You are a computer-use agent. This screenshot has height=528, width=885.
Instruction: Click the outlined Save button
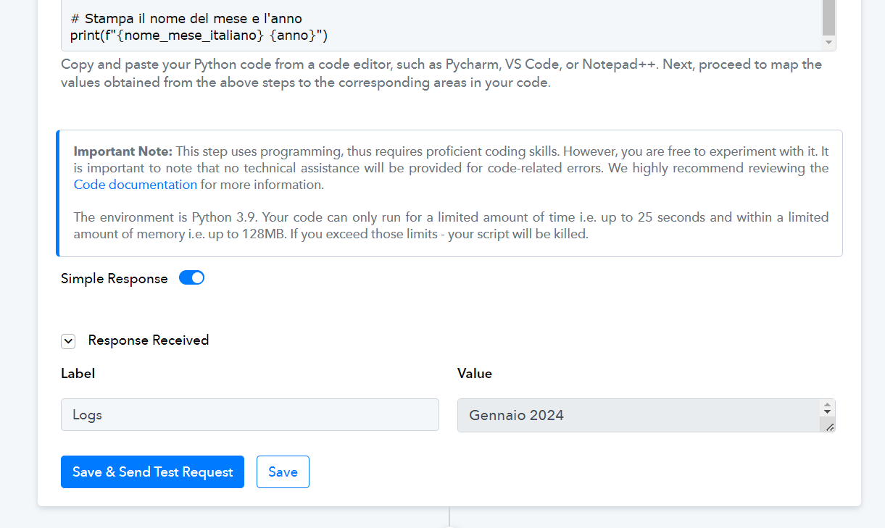coord(283,472)
